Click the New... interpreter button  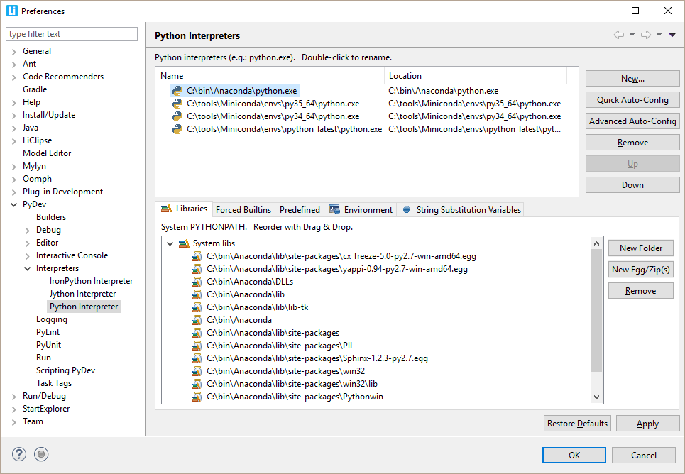[x=632, y=79]
